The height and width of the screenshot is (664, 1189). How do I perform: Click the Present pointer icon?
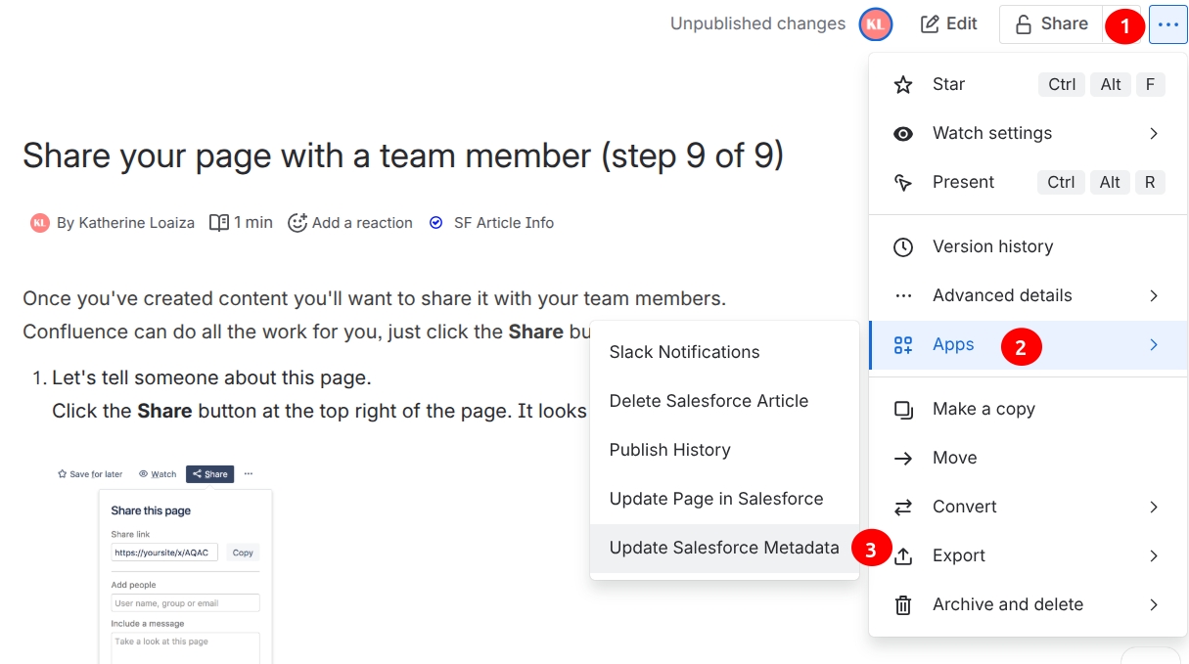(903, 183)
